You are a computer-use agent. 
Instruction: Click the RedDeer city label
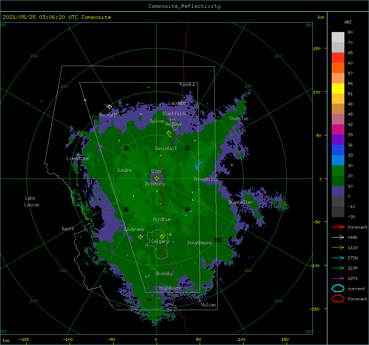pos(174,124)
